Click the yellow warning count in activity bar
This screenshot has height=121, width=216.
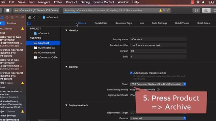(x=162, y=10)
